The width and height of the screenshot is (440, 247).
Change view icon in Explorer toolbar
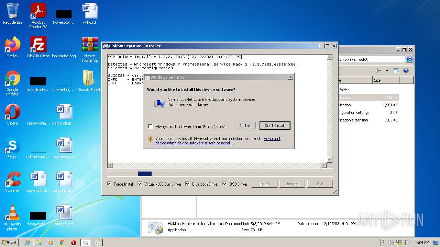point(378,71)
